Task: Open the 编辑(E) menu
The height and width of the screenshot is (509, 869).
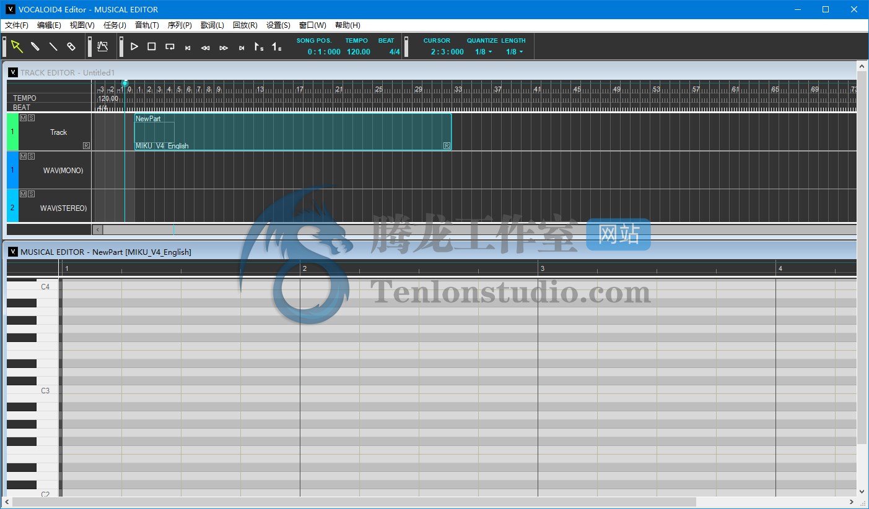Action: tap(49, 25)
